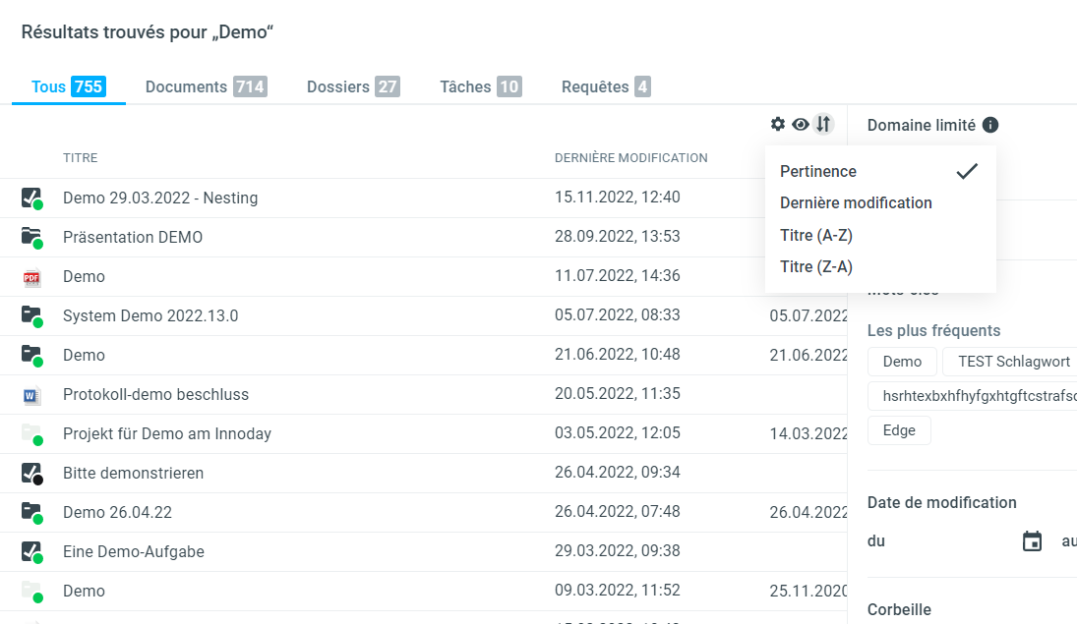
Task: Open System Demo 2022.13.0 result
Action: click(x=150, y=315)
